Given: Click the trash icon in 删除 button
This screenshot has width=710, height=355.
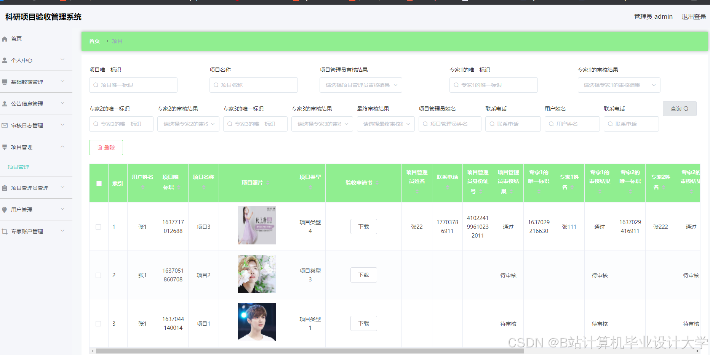Looking at the screenshot, I should (100, 148).
